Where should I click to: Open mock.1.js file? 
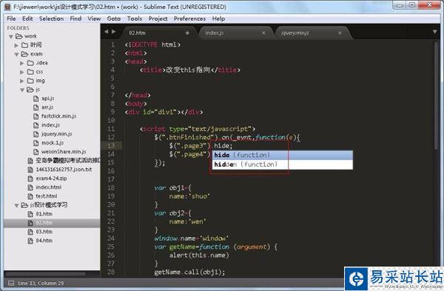click(x=53, y=143)
